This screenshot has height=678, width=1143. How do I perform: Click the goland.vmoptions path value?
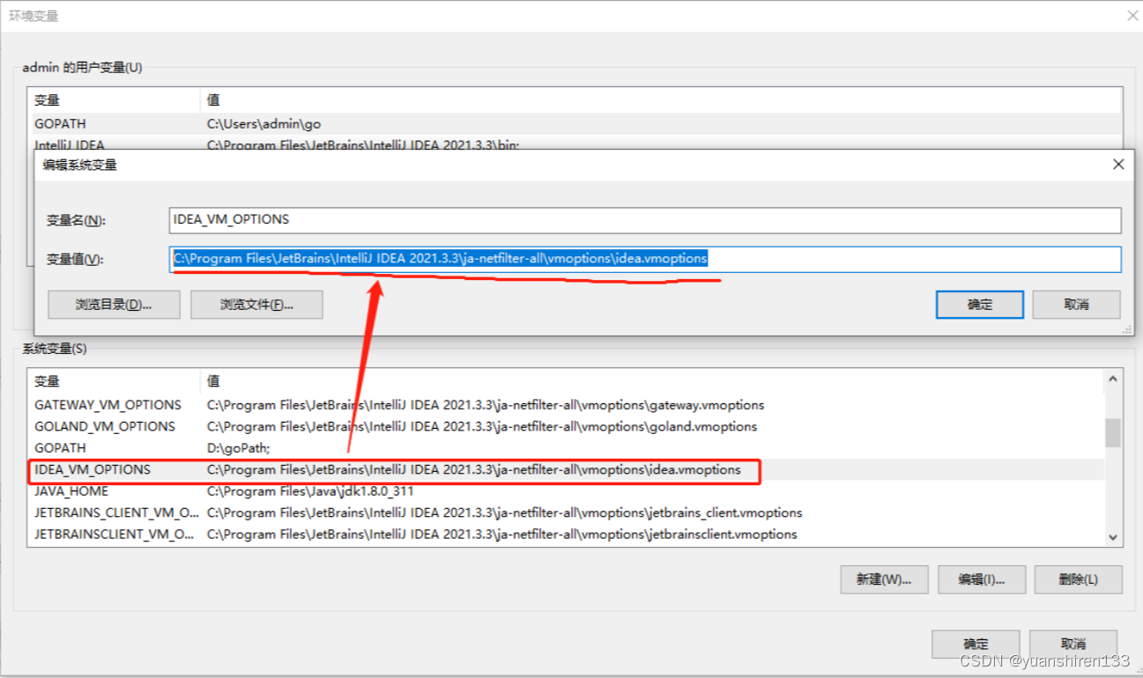[x=482, y=426]
